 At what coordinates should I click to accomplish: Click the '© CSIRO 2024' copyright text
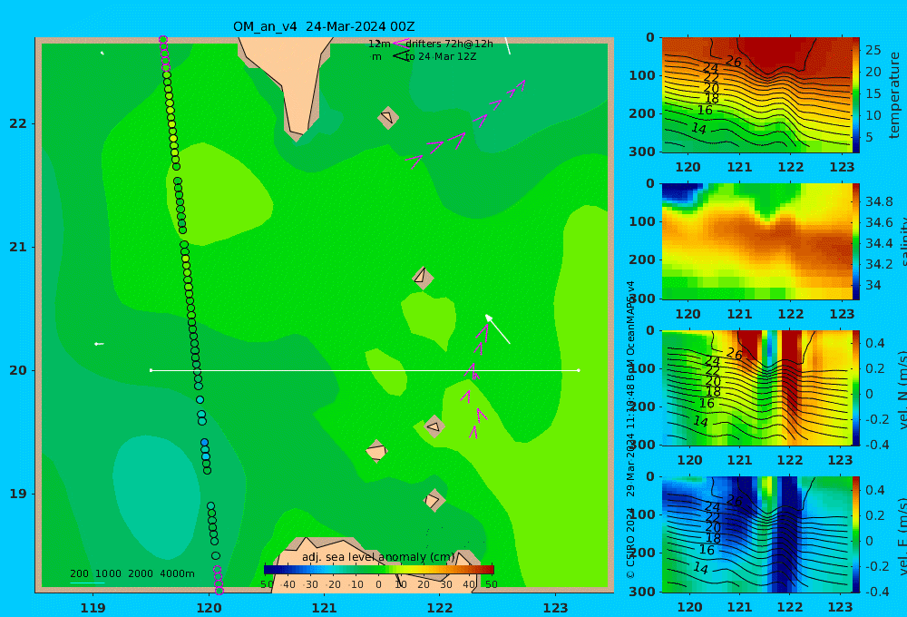tap(630, 544)
